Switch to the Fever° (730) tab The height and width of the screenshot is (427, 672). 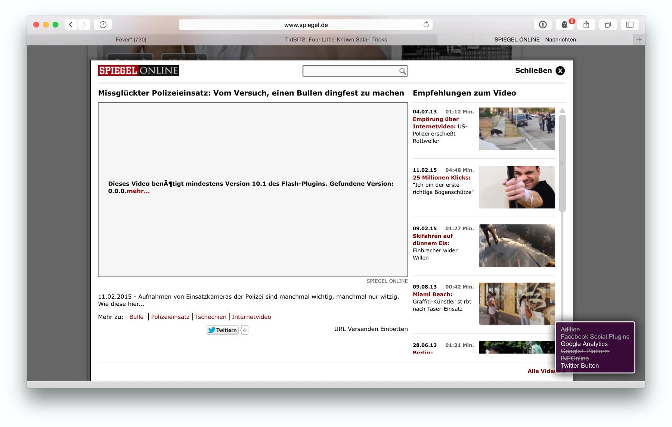(131, 40)
